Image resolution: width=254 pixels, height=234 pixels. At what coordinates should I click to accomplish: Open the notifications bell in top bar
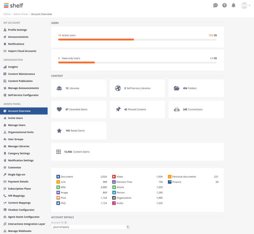coord(234,5)
